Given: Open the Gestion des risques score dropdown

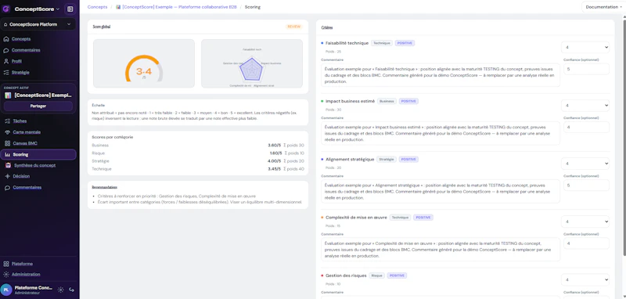Looking at the screenshot, I should (585, 280).
